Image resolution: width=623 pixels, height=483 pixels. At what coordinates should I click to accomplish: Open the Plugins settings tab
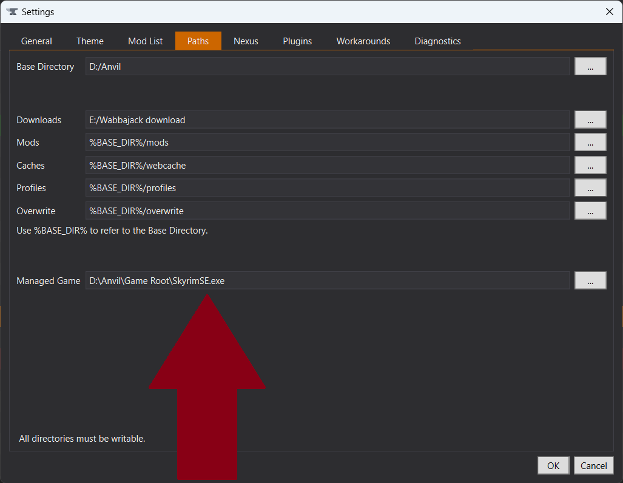point(297,41)
